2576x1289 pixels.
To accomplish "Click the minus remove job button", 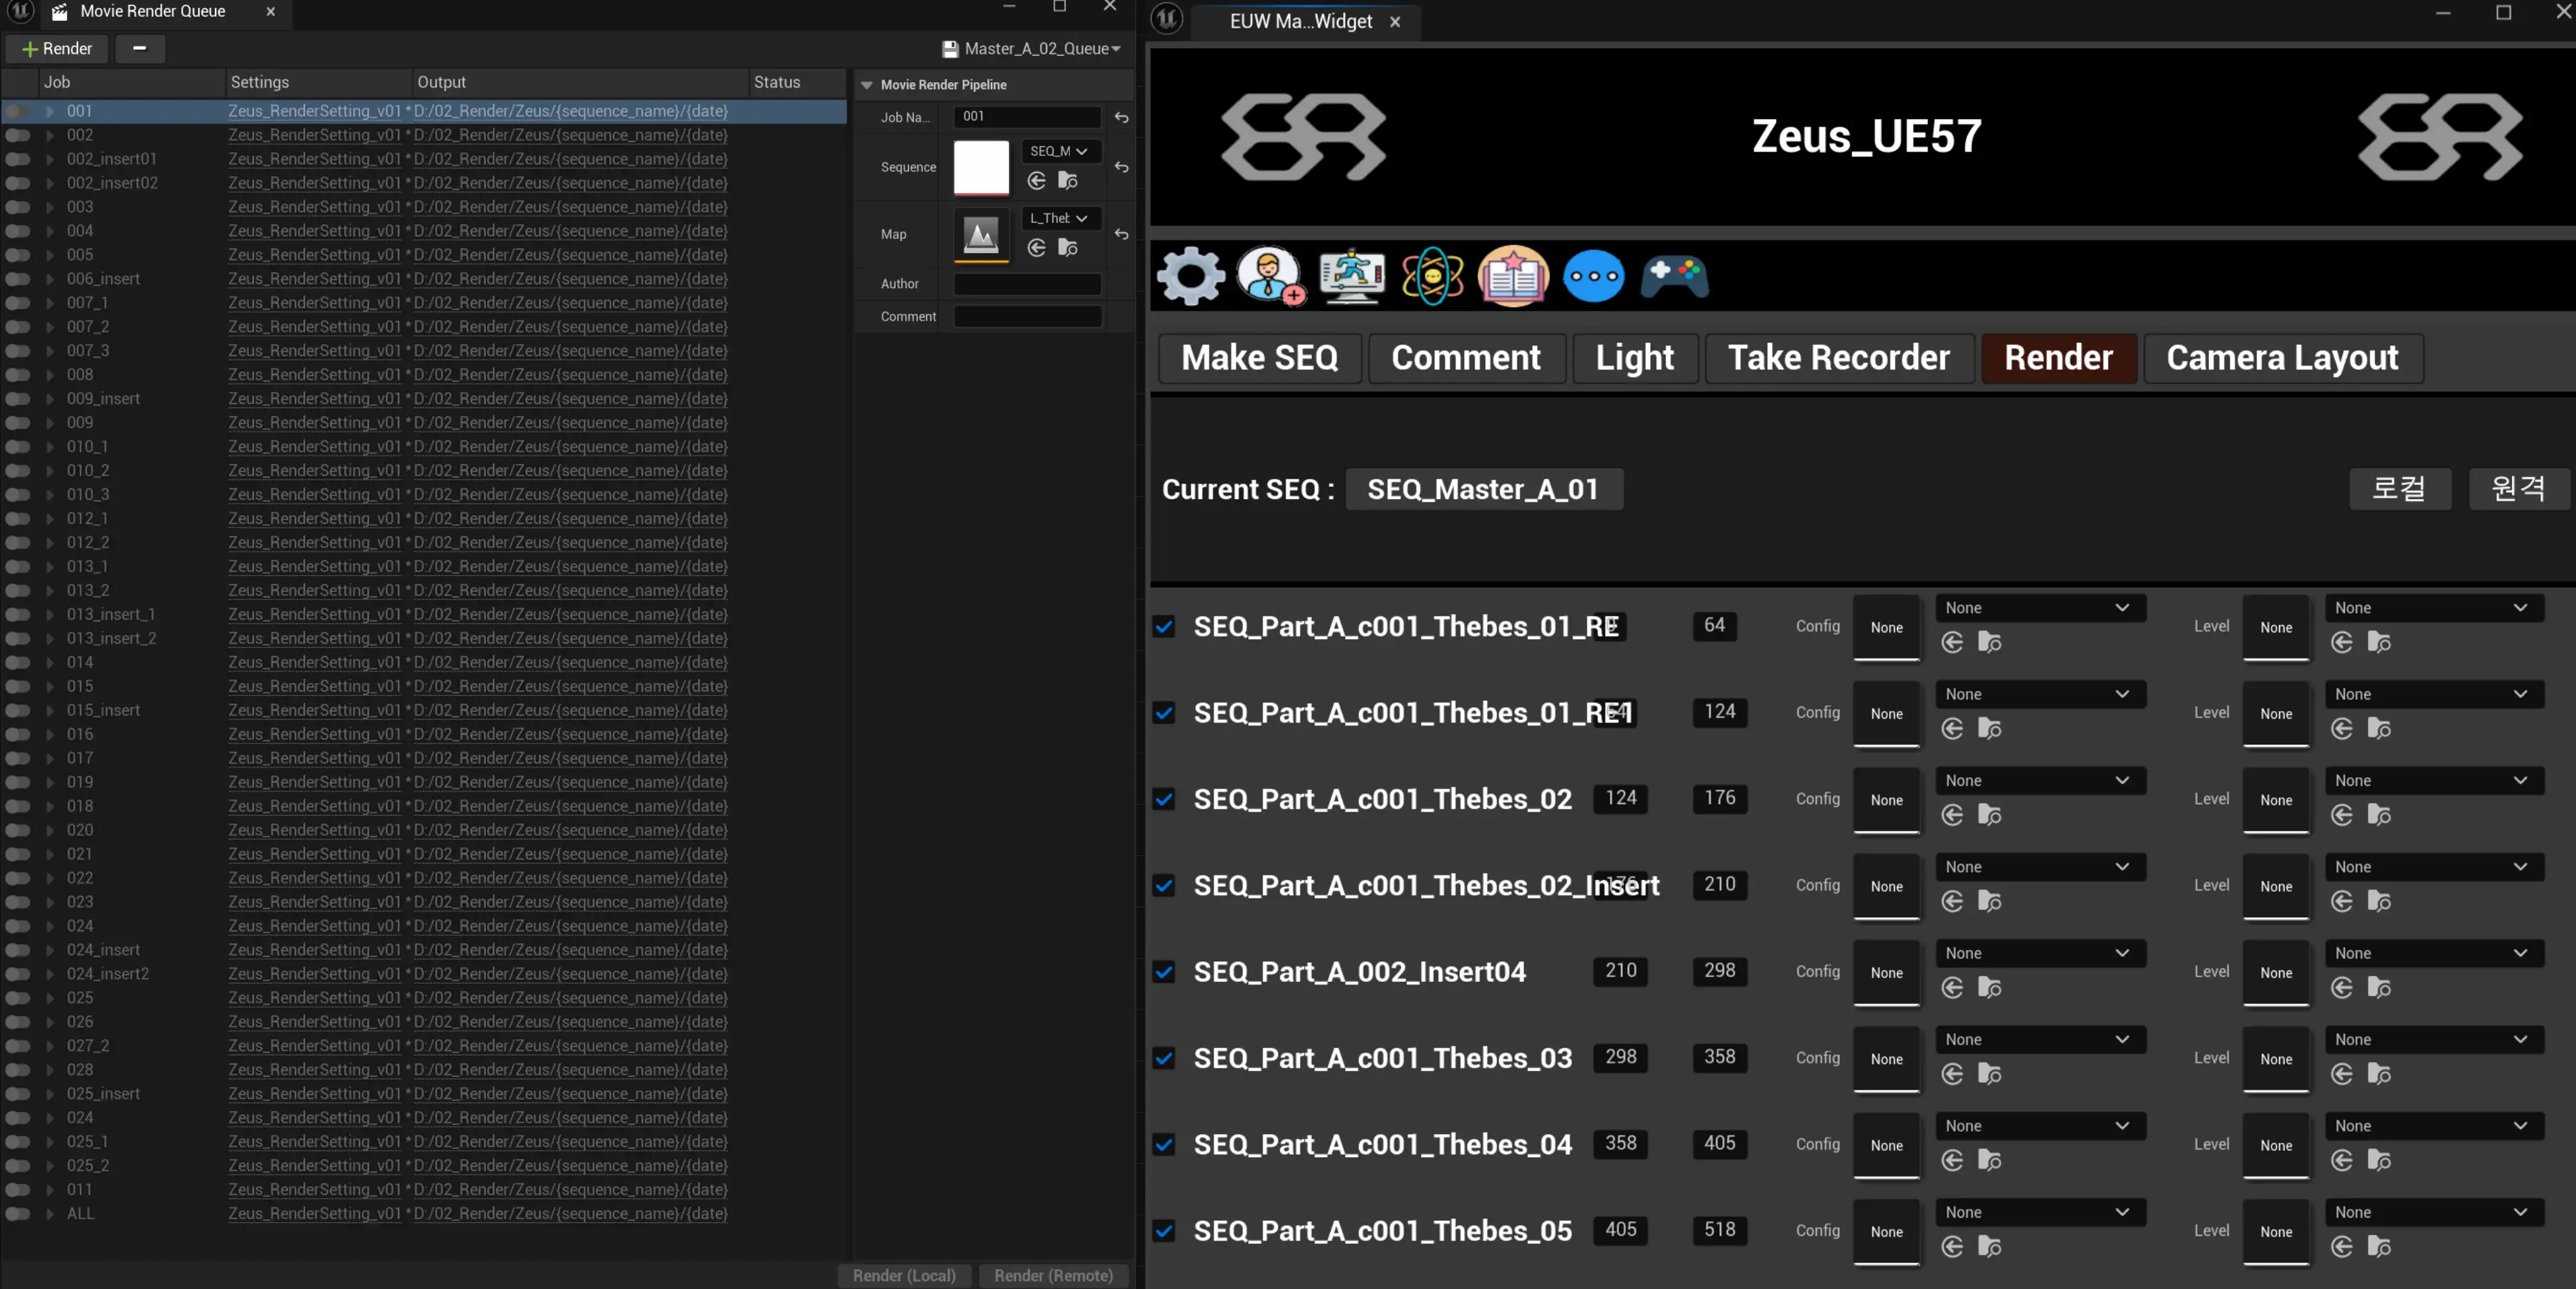I will point(140,48).
